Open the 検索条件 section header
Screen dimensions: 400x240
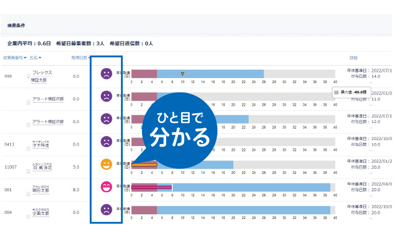pyautogui.click(x=16, y=25)
